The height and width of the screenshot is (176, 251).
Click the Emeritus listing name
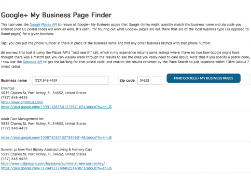click(x=8, y=88)
